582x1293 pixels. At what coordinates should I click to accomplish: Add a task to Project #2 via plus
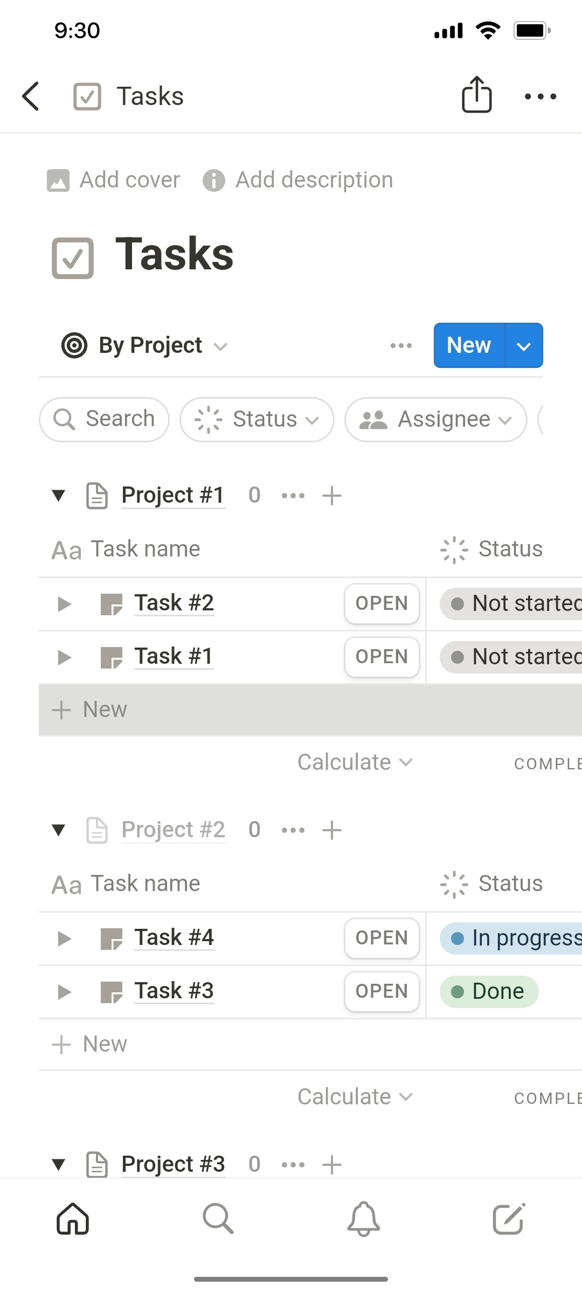(332, 830)
